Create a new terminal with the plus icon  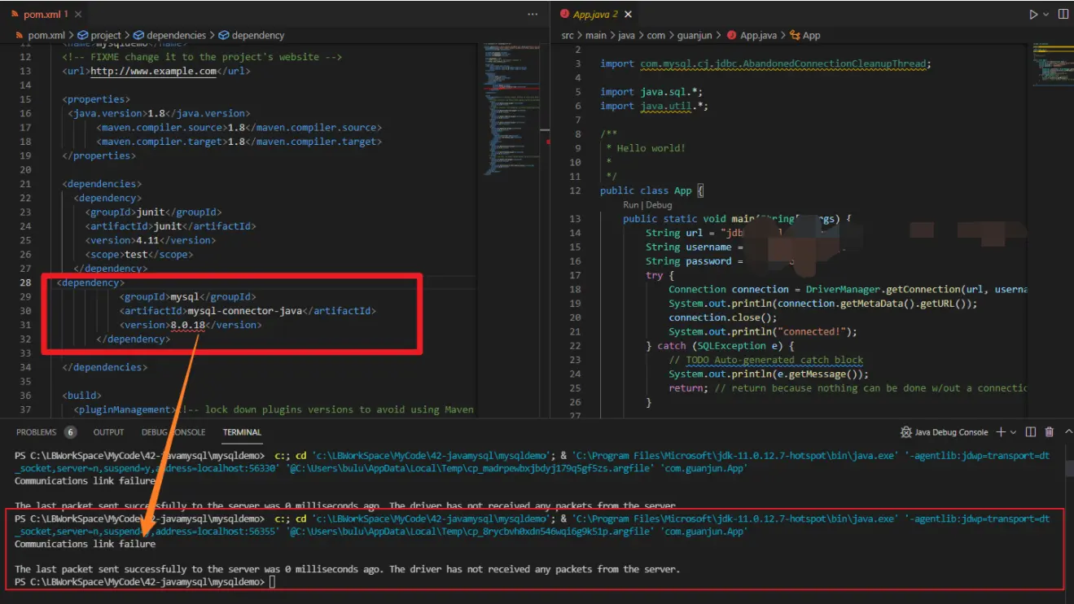1002,432
